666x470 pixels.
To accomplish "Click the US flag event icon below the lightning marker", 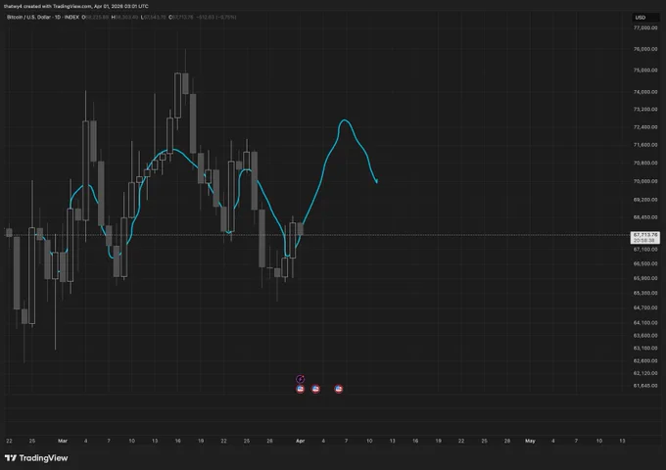I will point(300,389).
